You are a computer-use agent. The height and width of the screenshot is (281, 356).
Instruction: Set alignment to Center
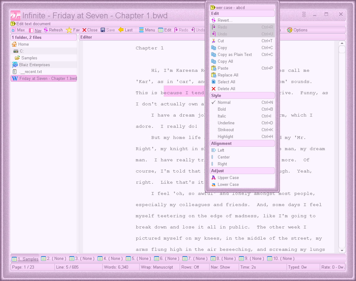242,157
